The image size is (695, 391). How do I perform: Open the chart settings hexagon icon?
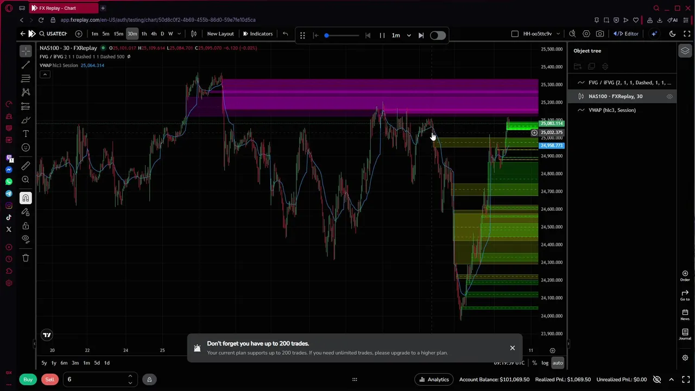586,34
